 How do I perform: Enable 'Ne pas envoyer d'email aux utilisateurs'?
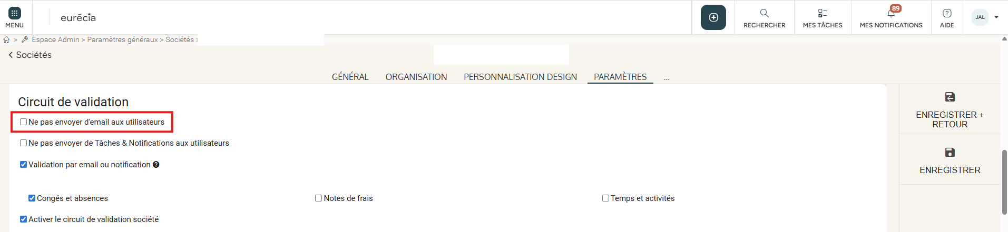(24, 122)
